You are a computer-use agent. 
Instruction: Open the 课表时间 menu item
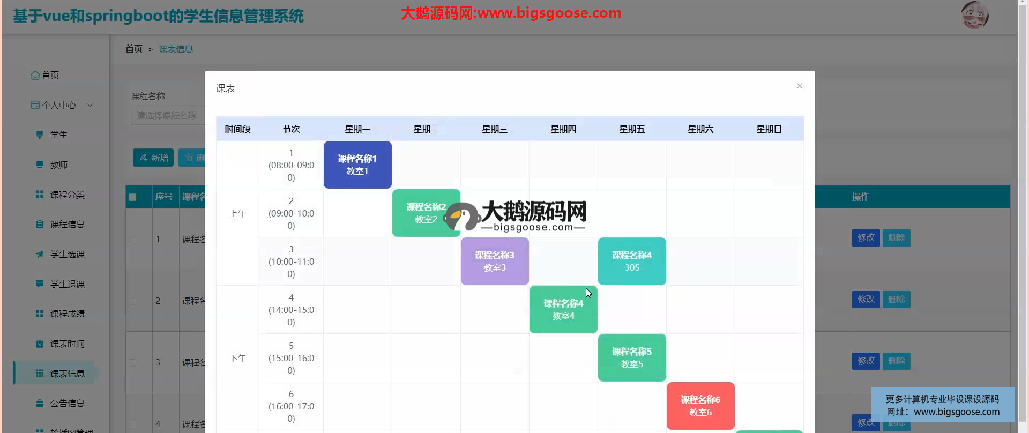coord(67,344)
